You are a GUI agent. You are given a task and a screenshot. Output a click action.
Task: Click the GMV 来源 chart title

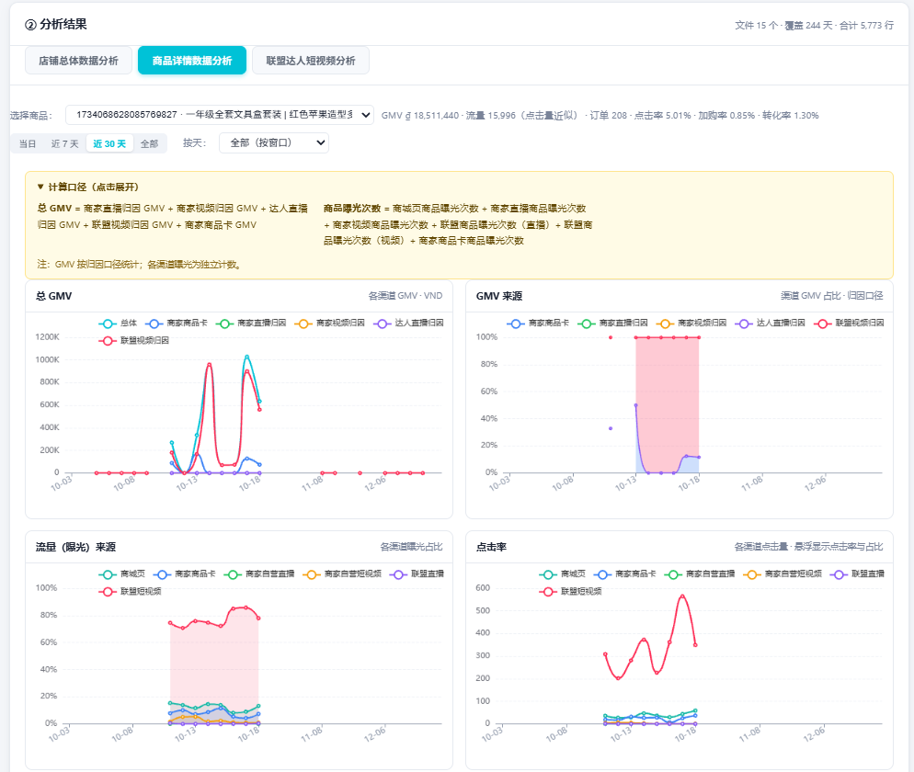tap(499, 296)
